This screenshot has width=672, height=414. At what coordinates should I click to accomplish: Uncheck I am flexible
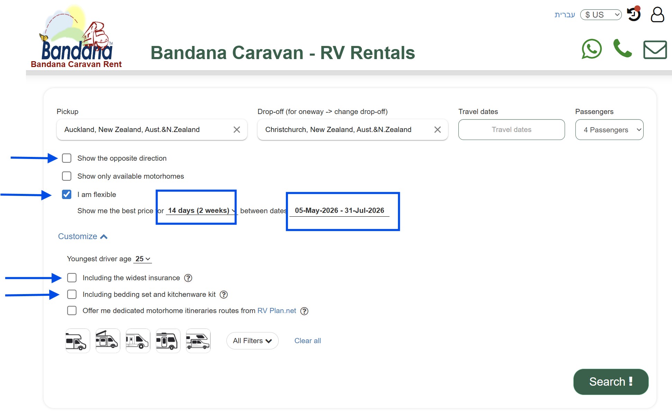point(67,194)
